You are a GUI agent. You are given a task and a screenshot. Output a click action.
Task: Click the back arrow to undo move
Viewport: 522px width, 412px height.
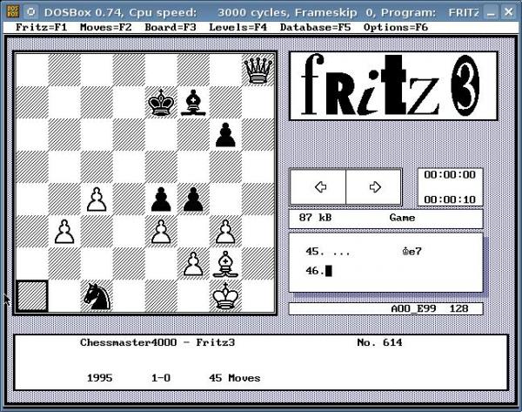(318, 187)
